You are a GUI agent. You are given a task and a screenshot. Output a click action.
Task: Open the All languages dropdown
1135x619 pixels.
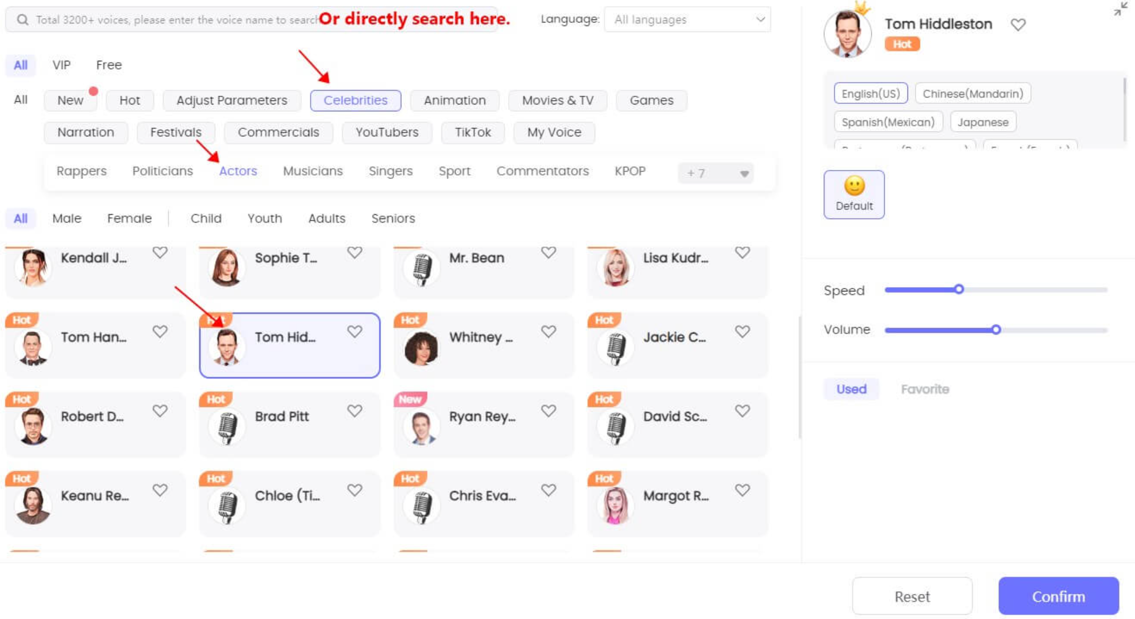tap(687, 20)
